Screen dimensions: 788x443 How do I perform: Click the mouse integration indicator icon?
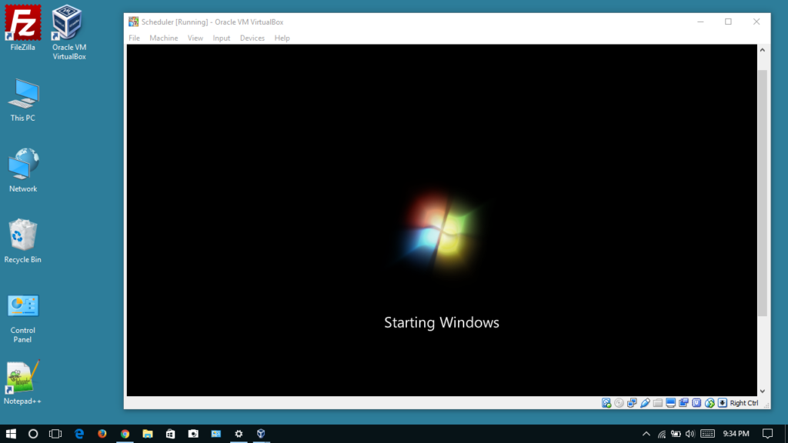coord(710,403)
